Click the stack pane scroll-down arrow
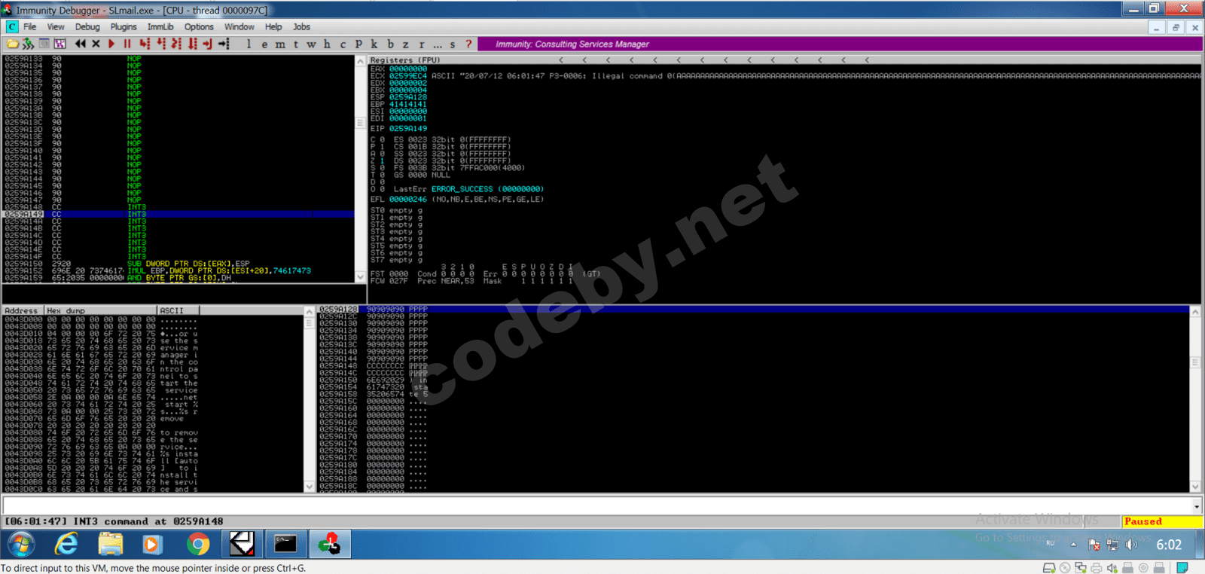Screen dimensions: 1205x574 [1195, 487]
